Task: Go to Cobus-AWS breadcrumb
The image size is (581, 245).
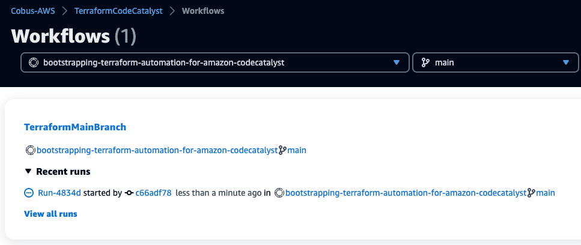Action: [x=33, y=11]
